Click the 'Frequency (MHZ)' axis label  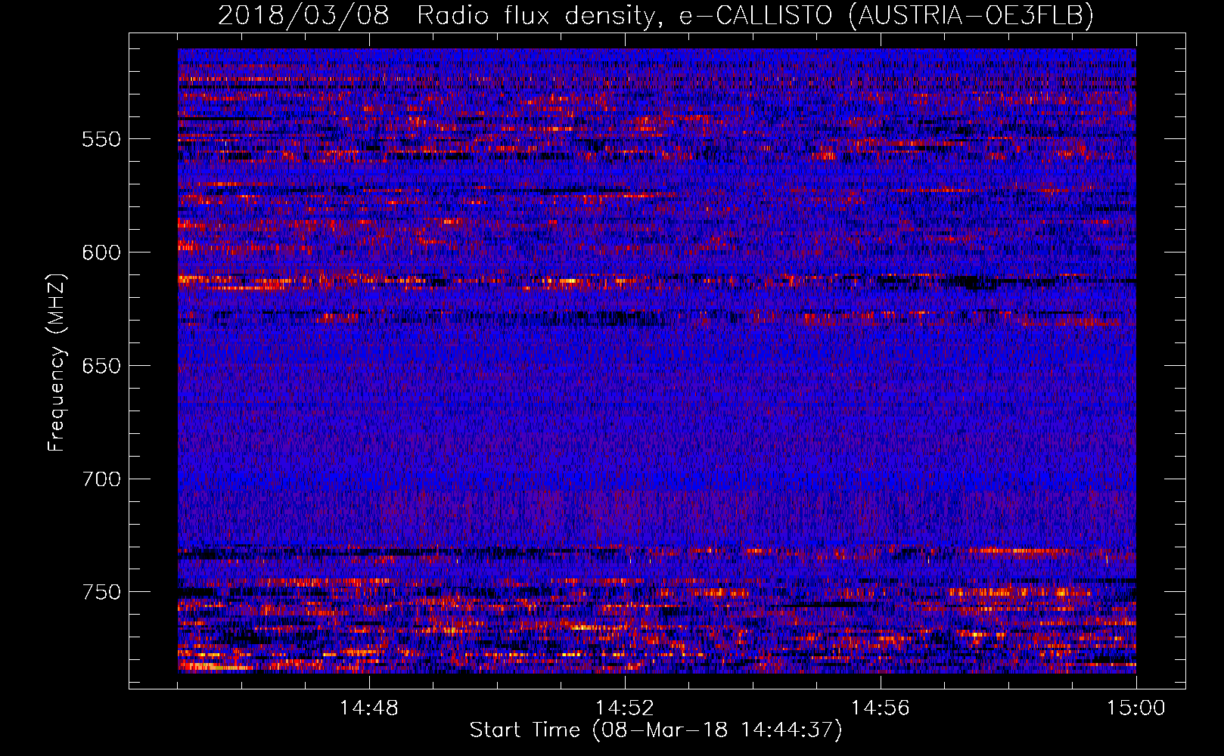tap(57, 362)
